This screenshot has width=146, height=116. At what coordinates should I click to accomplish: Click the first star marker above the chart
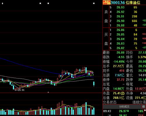tap(40, 3)
